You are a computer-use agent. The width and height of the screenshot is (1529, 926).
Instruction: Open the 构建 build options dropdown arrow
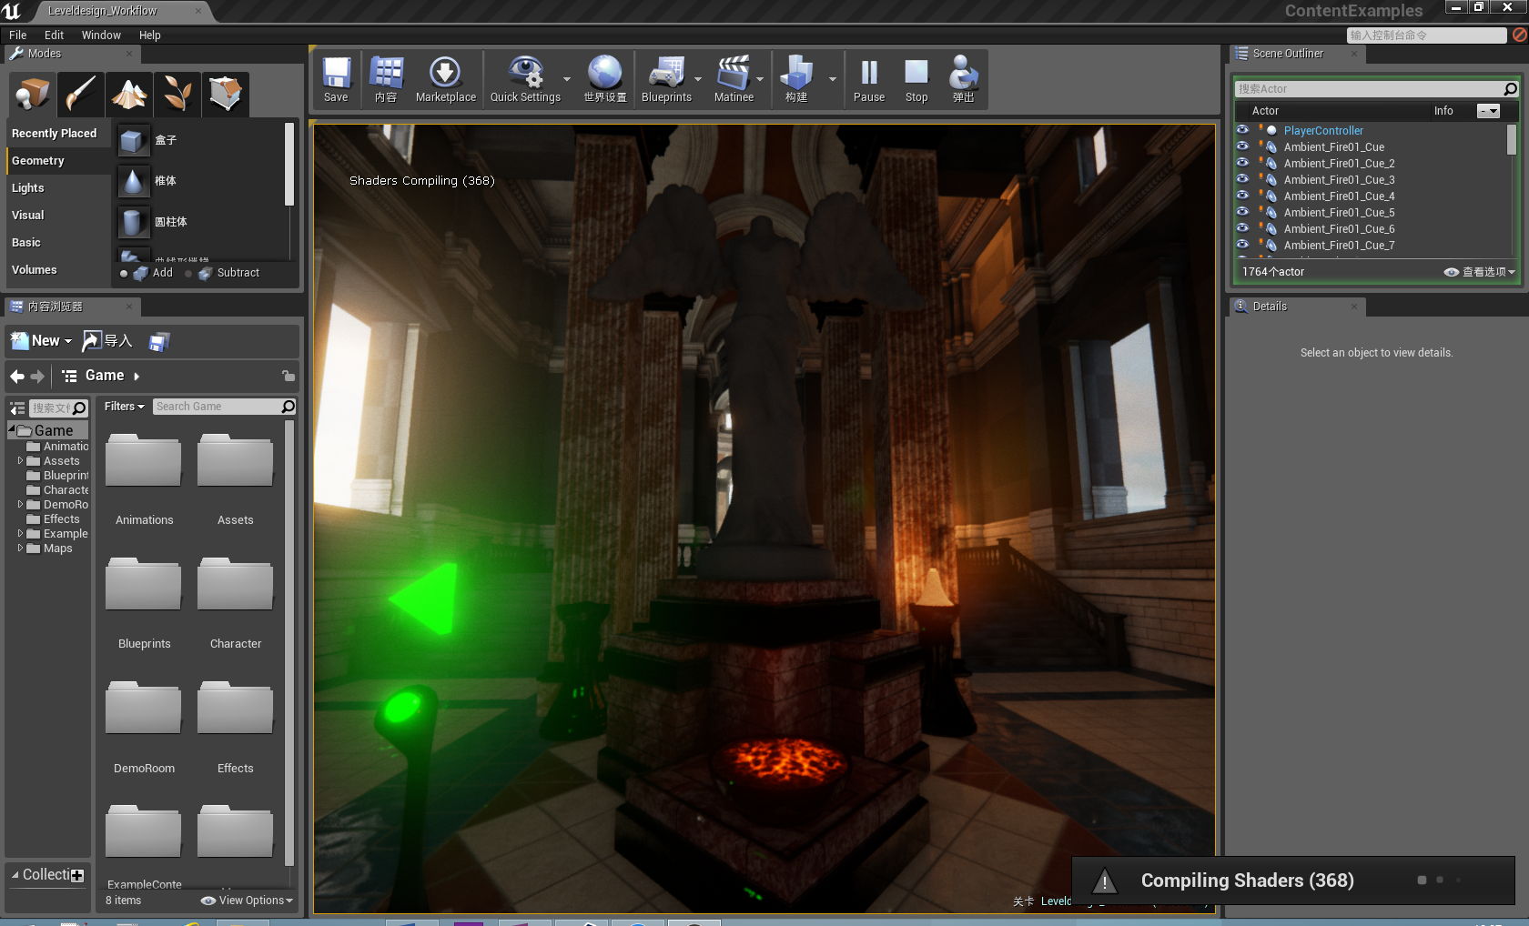pyautogui.click(x=832, y=79)
